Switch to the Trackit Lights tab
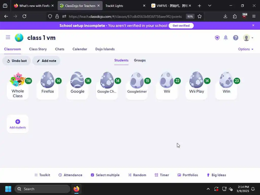This screenshot has height=195, width=260. [x=125, y=6]
